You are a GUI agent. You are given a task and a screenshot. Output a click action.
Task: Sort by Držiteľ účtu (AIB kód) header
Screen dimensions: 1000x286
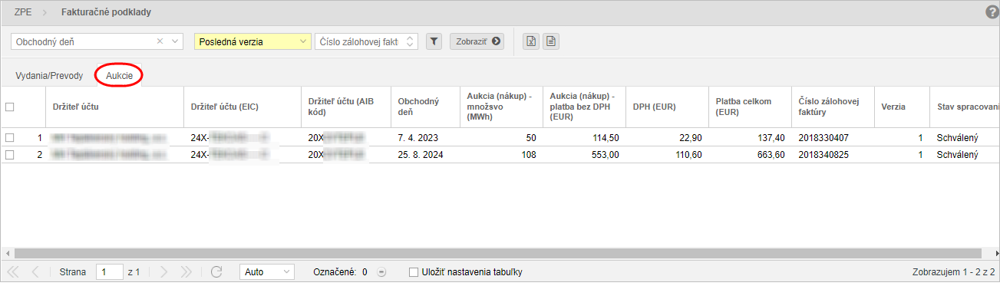(346, 107)
